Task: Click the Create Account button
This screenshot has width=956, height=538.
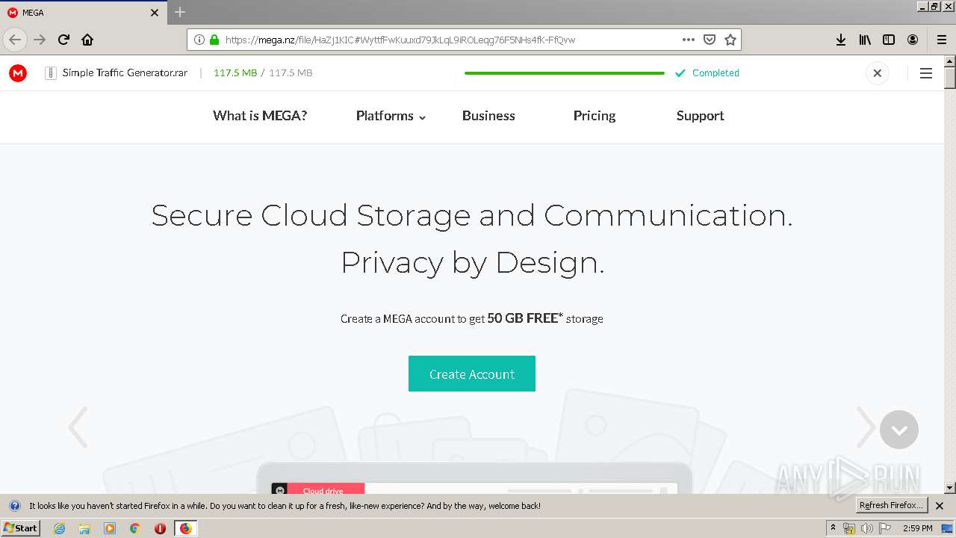Action: click(x=472, y=374)
